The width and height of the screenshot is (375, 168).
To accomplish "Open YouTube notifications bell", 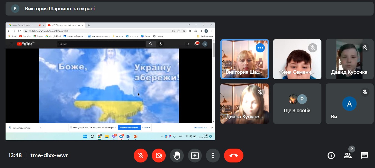I will (197, 44).
